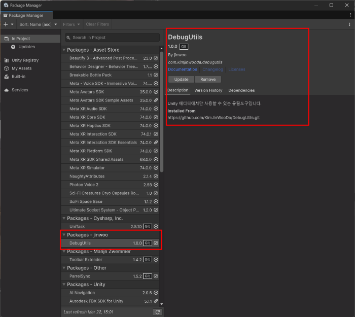This screenshot has width=355, height=317.
Task: Collapse Packages - Other group
Action: [64, 268]
